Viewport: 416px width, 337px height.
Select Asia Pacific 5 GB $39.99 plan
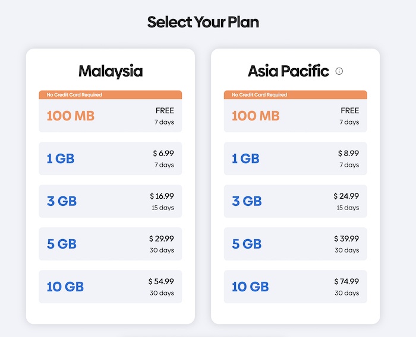point(295,244)
